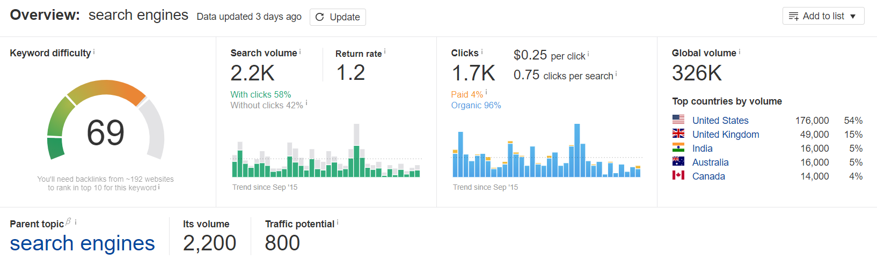Click the Return rate info icon
The height and width of the screenshot is (260, 877).
(x=385, y=52)
